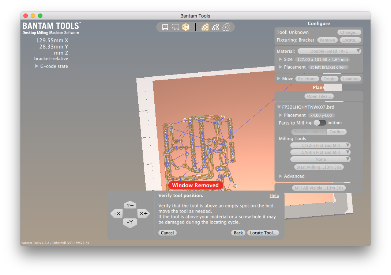Remove the bracket fixturing
Image resolution: width=391 pixels, height=275 pixels.
pos(327,40)
